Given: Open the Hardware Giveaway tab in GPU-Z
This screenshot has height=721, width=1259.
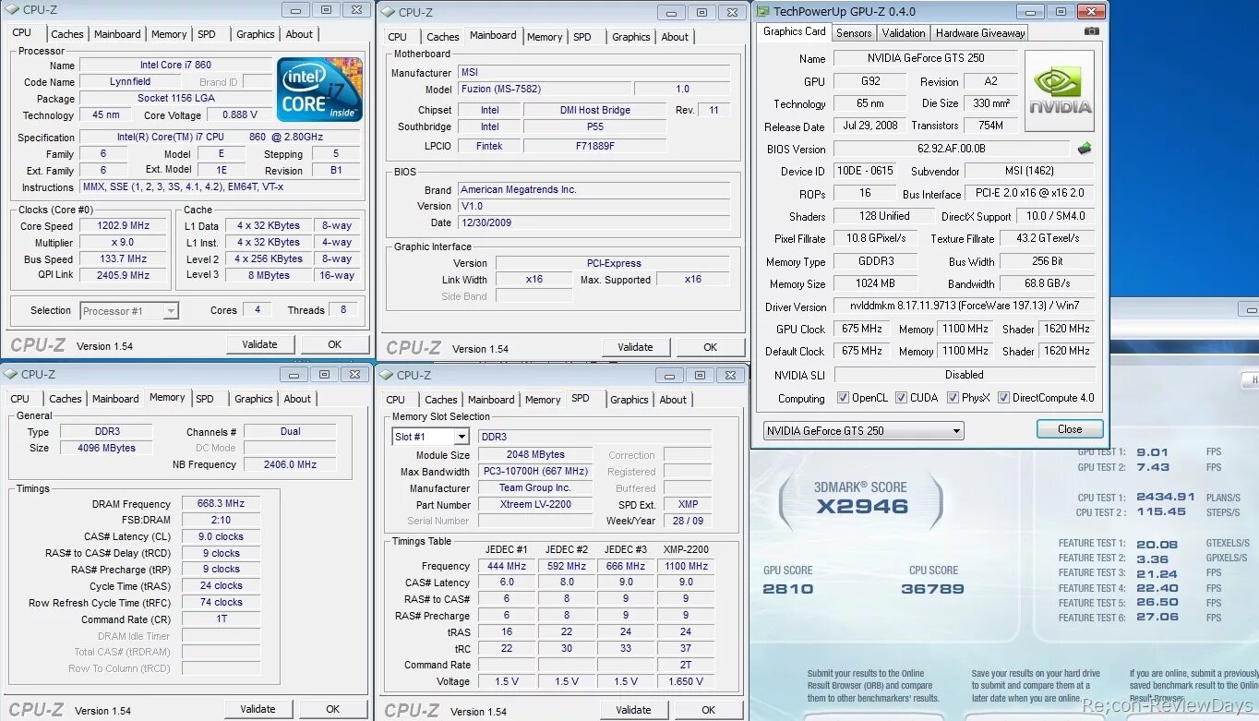Looking at the screenshot, I should point(980,32).
